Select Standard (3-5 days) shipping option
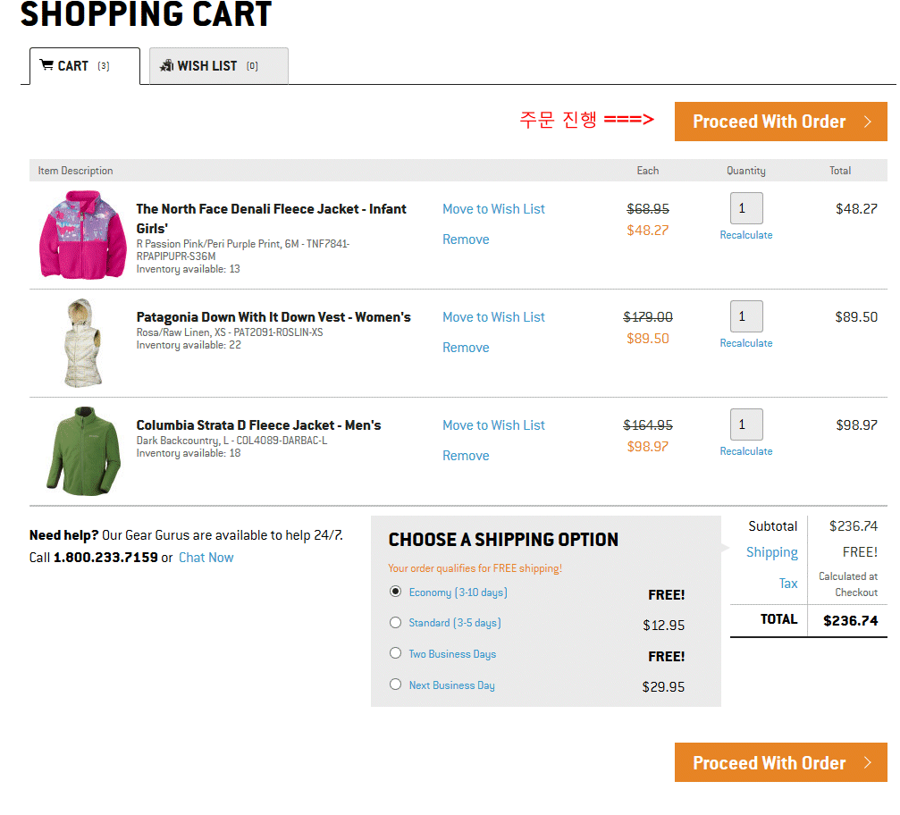The width and height of the screenshot is (900, 815). pos(396,623)
